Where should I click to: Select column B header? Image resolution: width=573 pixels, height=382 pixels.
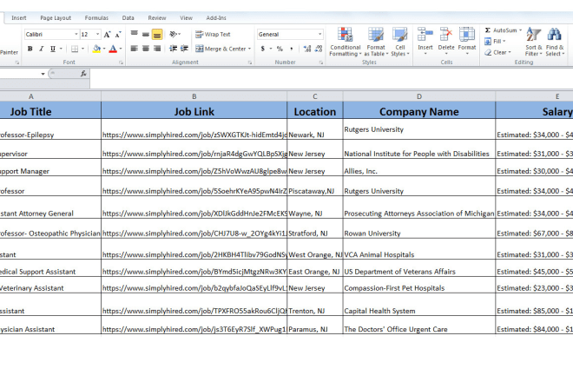[x=194, y=96]
